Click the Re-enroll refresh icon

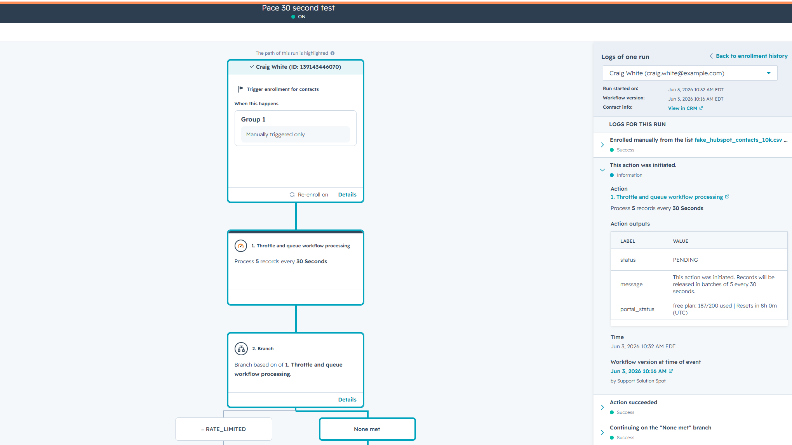coord(292,195)
